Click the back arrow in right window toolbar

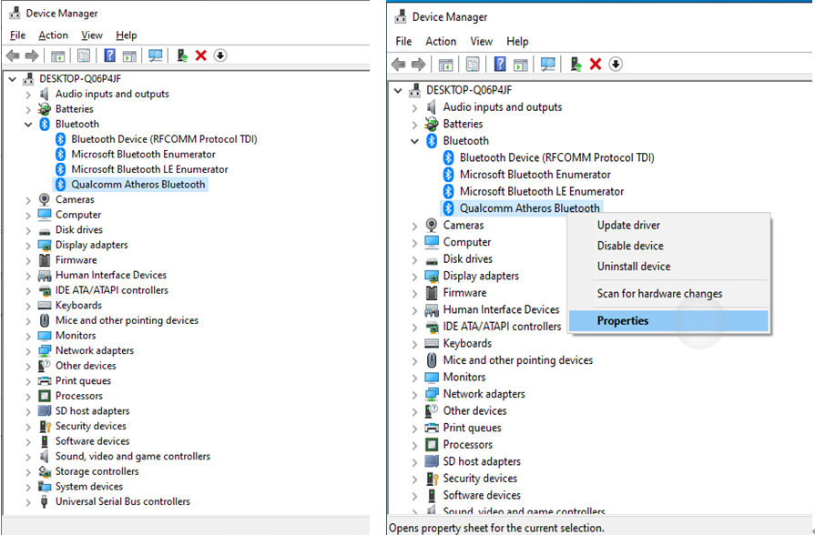[399, 64]
